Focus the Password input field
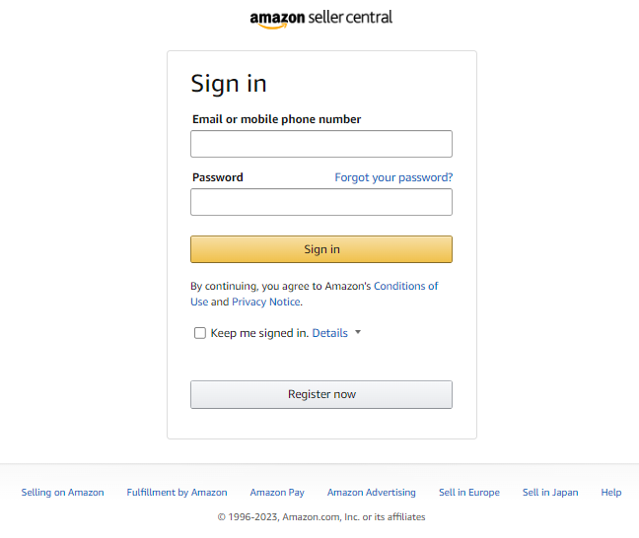The width and height of the screenshot is (639, 538). pyautogui.click(x=321, y=202)
